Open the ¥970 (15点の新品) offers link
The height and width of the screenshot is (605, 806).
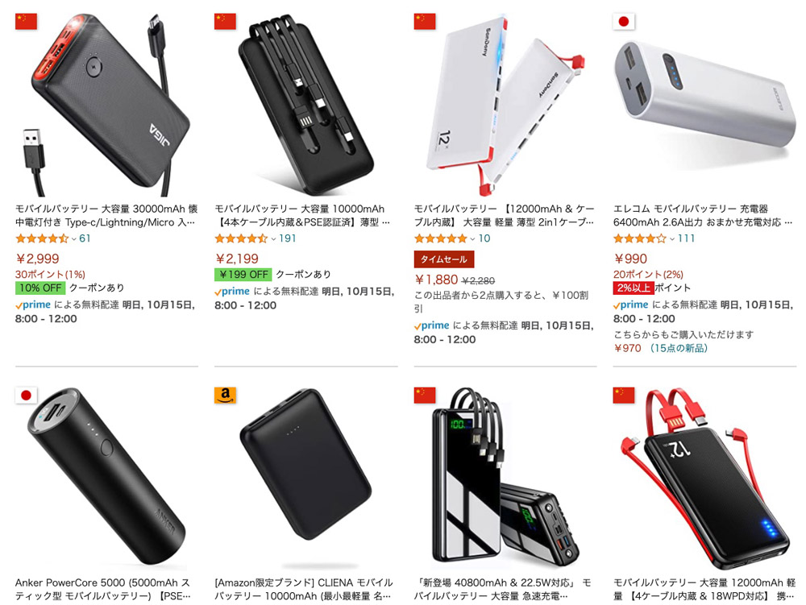coord(661,348)
